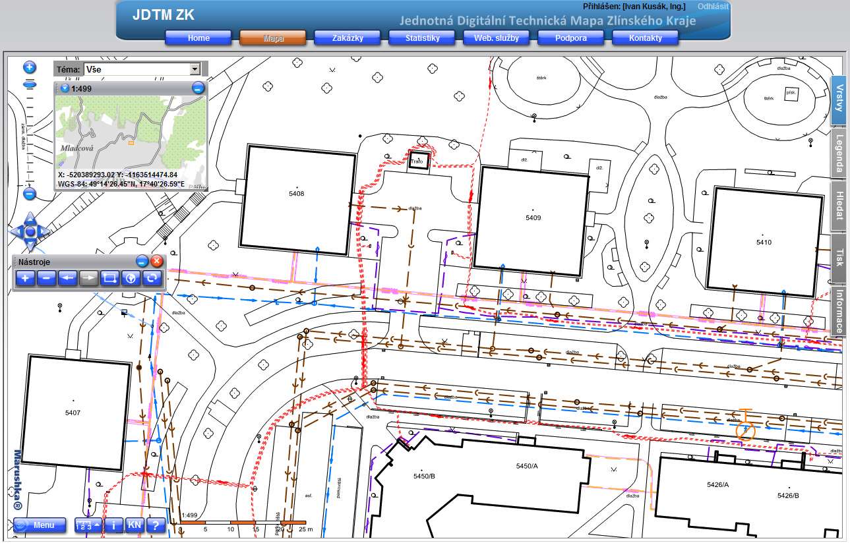This screenshot has height=547, width=850.
Task: Switch to the Mapa tab
Action: [x=273, y=38]
